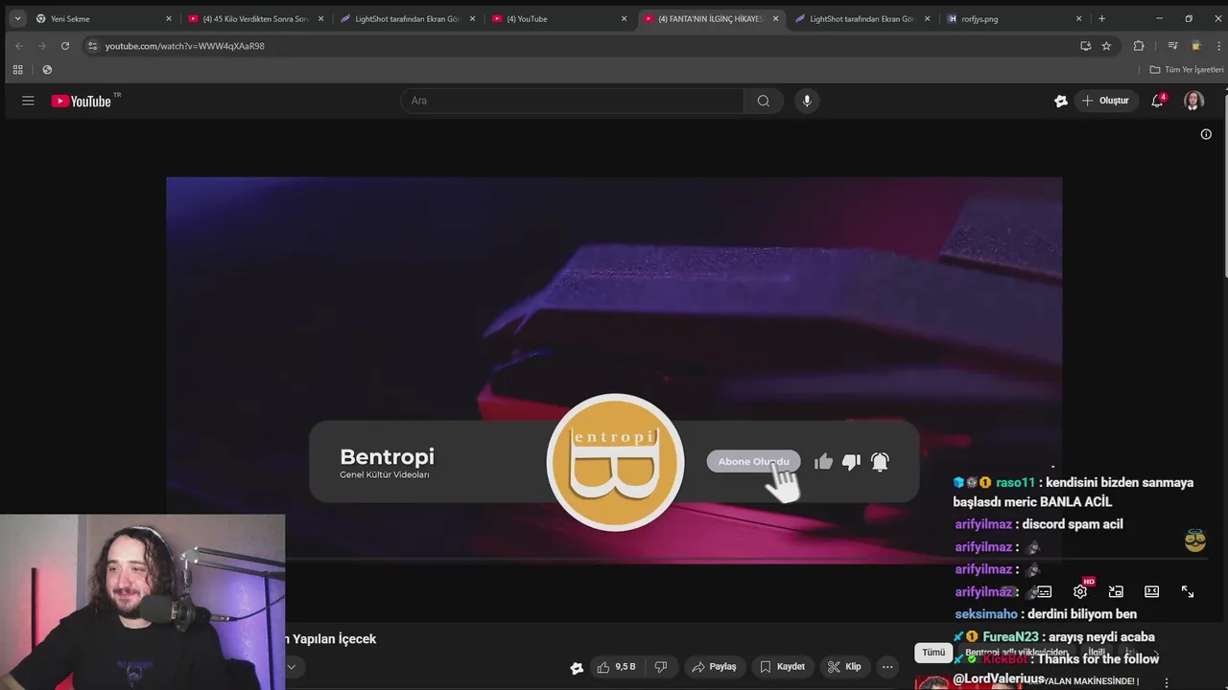1228x690 pixels.
Task: Go forward in browser history
Action: point(41,46)
